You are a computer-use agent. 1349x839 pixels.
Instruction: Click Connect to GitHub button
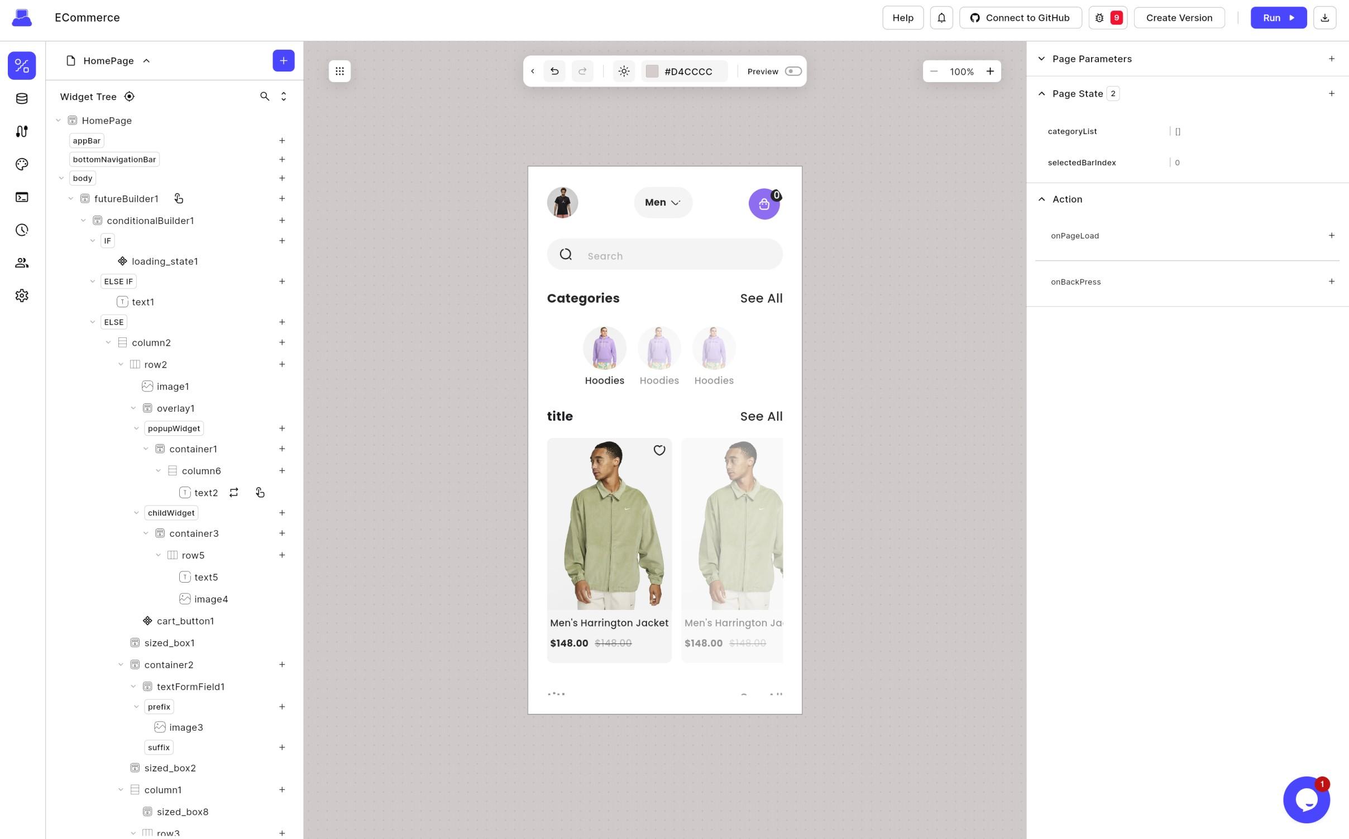(x=1020, y=18)
